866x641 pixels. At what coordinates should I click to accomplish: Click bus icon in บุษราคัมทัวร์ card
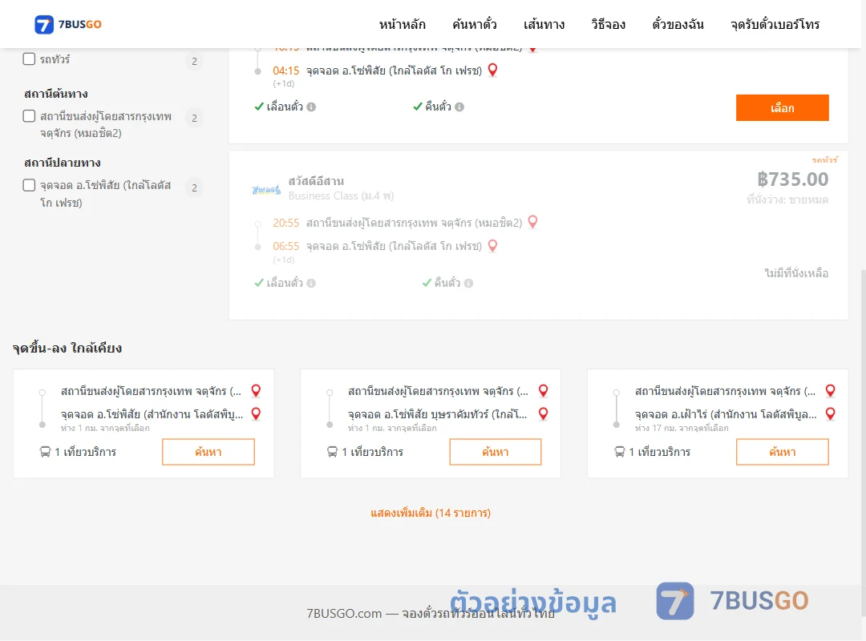pos(332,452)
